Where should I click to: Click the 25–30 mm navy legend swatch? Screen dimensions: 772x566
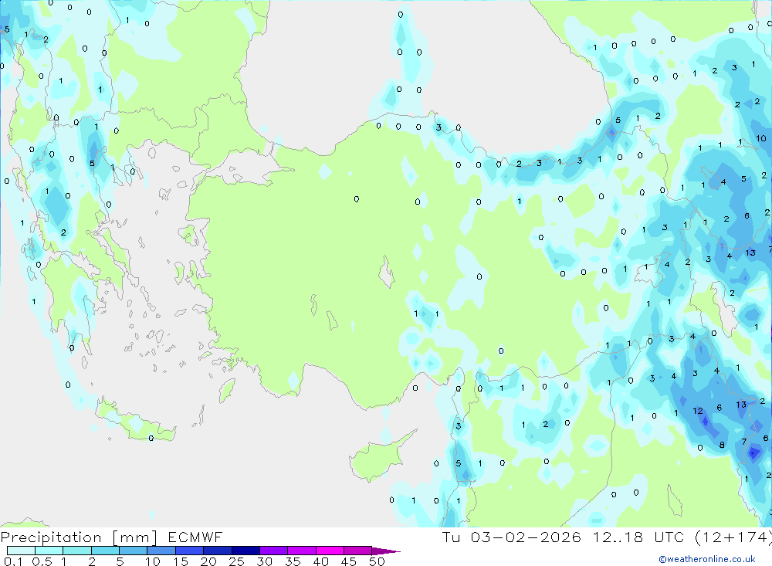(245, 551)
